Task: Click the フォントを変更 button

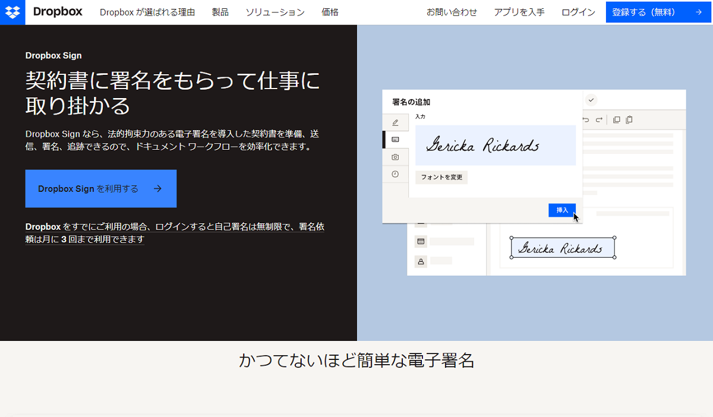Action: coord(441,178)
